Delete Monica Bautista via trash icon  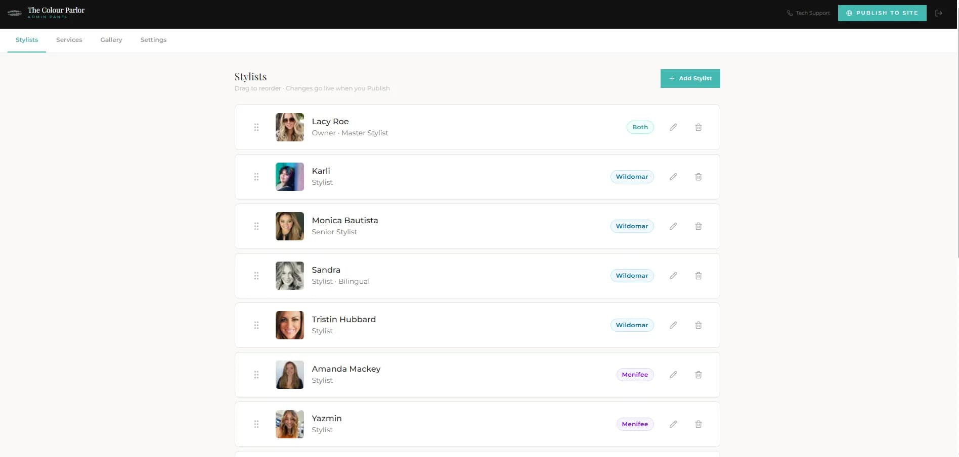click(699, 226)
